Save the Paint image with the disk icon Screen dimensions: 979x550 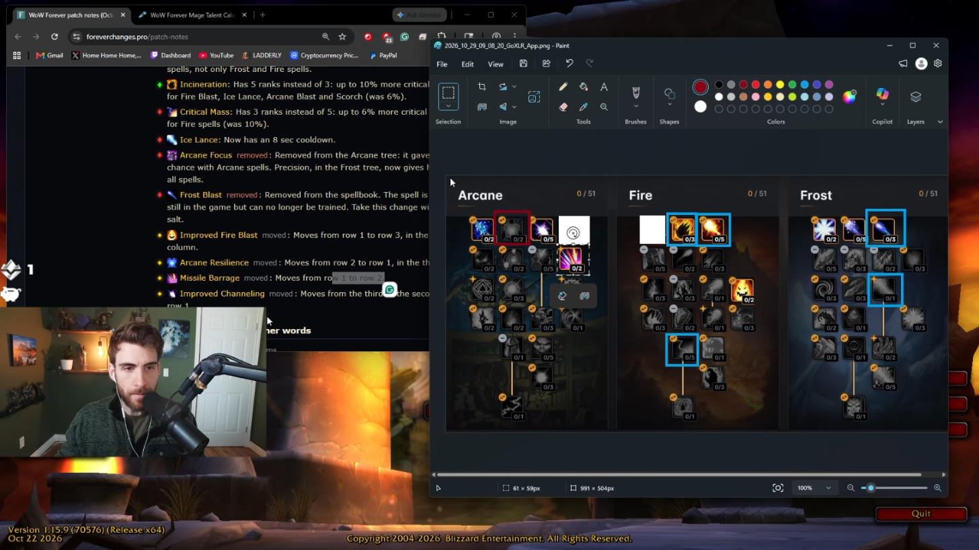pyautogui.click(x=523, y=64)
